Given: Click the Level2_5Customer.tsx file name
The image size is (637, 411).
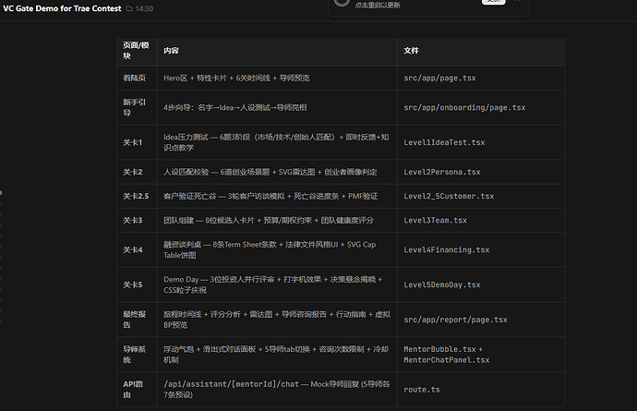Looking at the screenshot, I should click(x=449, y=197).
